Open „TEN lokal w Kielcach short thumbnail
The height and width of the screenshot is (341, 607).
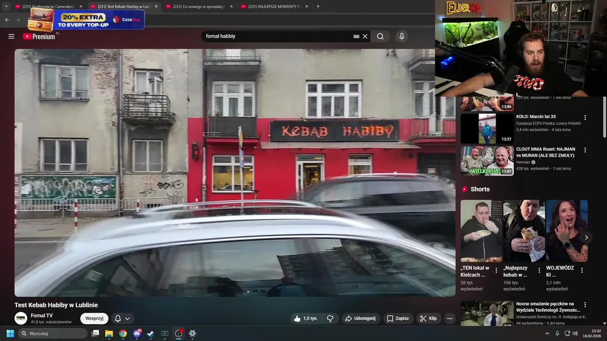pos(481,231)
